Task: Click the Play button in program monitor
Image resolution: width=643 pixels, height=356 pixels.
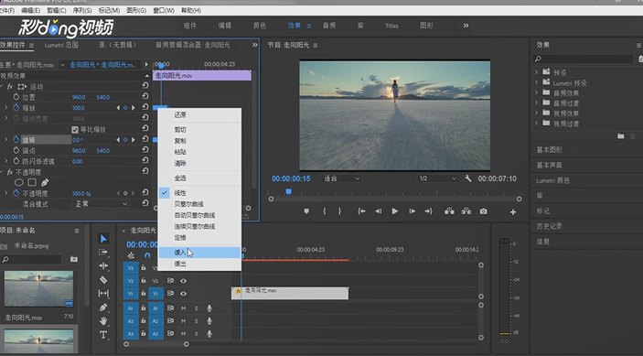Action: pos(394,211)
